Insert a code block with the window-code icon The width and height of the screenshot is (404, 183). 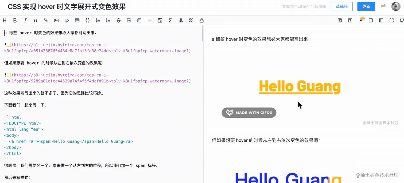77,21
